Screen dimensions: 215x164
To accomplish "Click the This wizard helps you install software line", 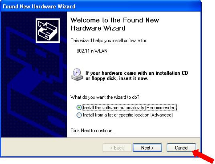I will tap(109, 41).
